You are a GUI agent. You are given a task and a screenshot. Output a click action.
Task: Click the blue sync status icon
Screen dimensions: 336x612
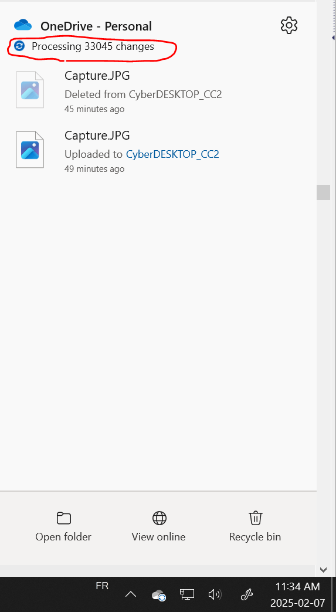19,46
